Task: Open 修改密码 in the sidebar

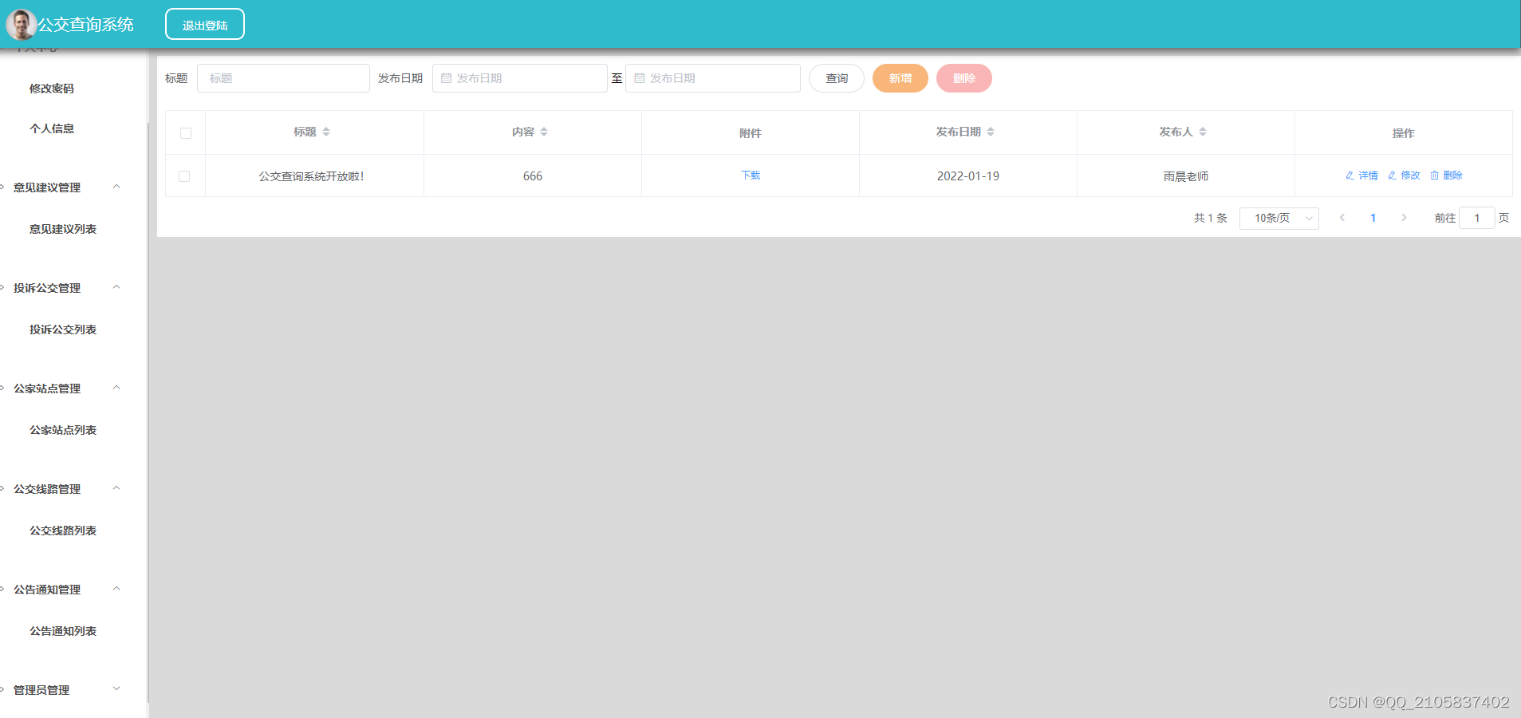Action: coord(52,89)
